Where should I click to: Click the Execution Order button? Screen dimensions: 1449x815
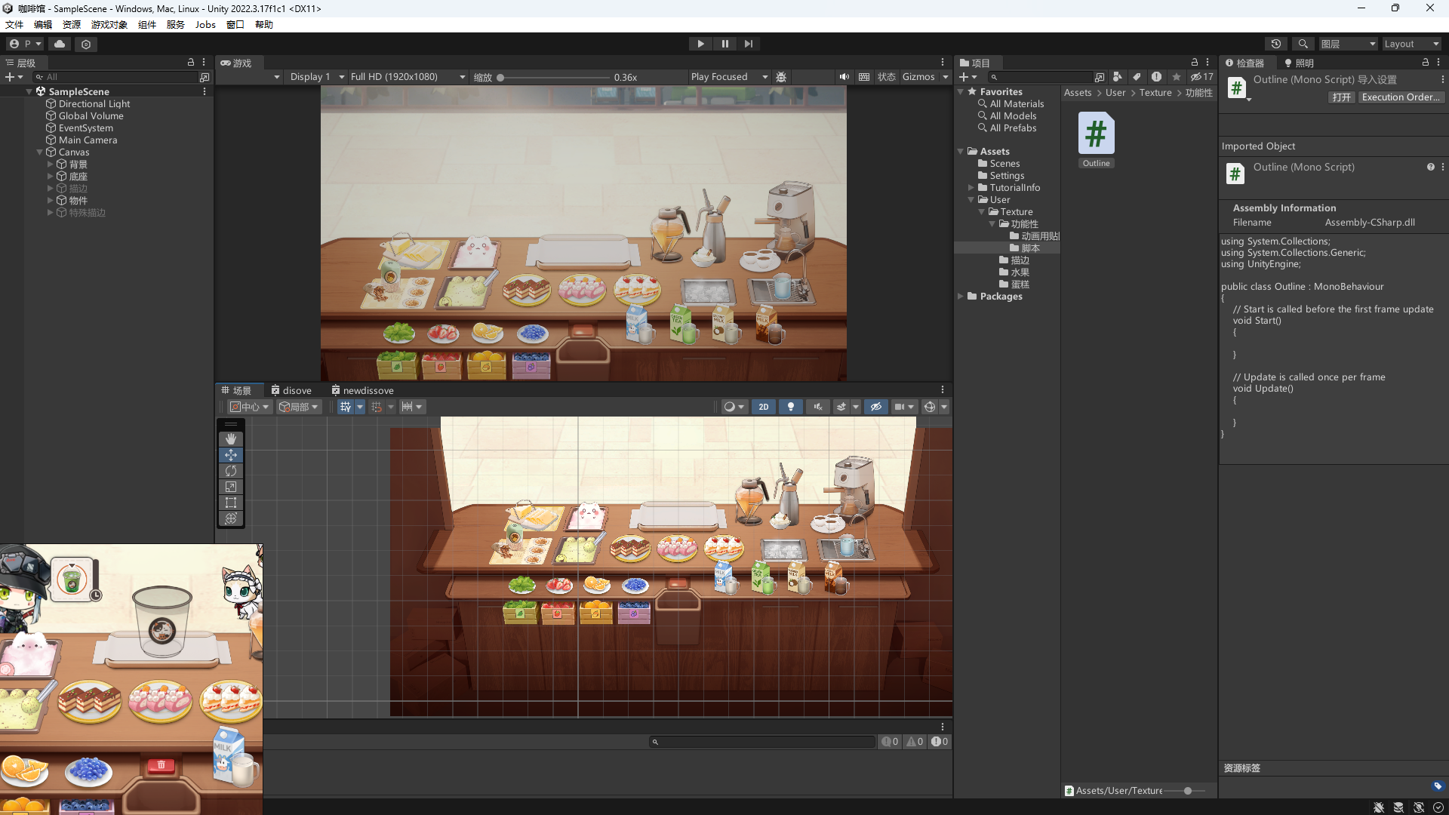[1401, 97]
